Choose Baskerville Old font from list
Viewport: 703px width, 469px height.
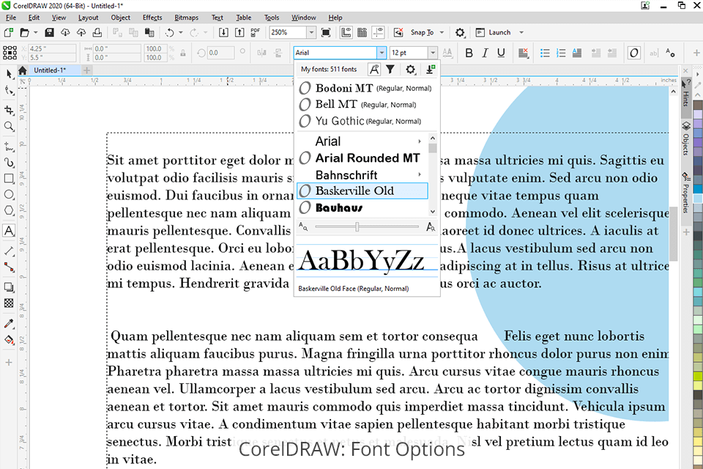362,191
